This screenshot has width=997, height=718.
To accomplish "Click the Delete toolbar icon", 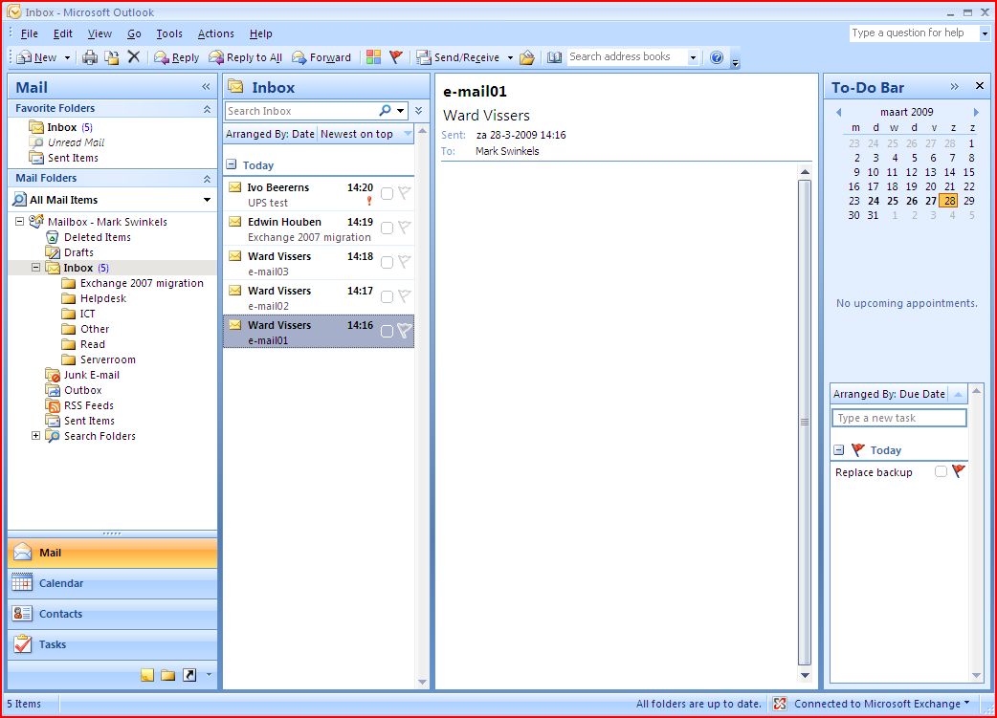I will (x=133, y=56).
